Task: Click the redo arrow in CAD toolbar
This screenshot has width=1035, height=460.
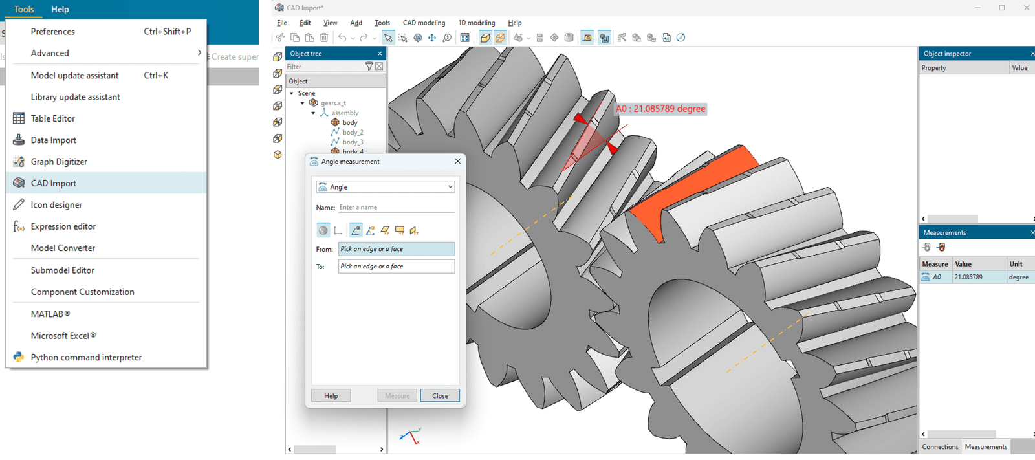Action: point(364,38)
